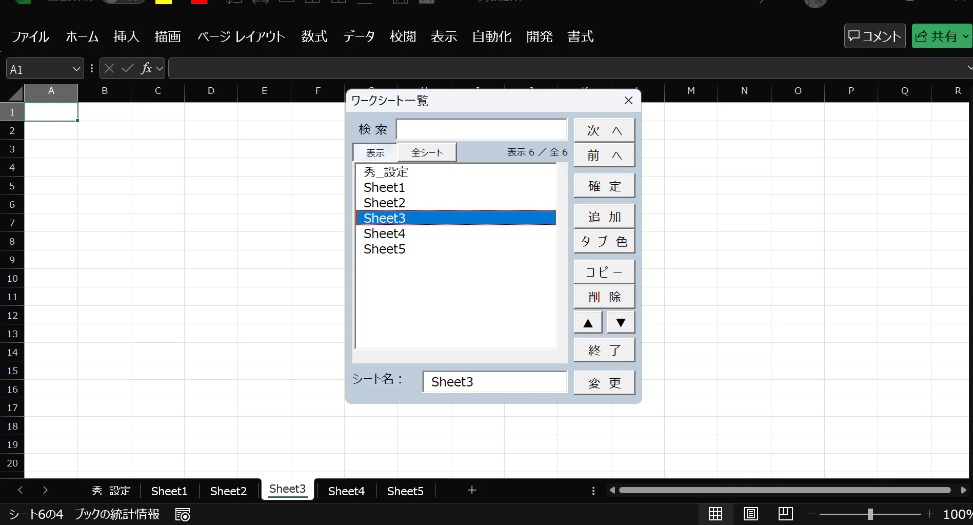Click the horizontal scrollbar left arrow
This screenshot has height=525, width=973.
[612, 490]
